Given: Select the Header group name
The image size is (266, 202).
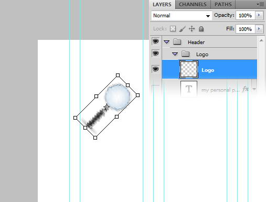Looking at the screenshot, I should click(x=196, y=42).
